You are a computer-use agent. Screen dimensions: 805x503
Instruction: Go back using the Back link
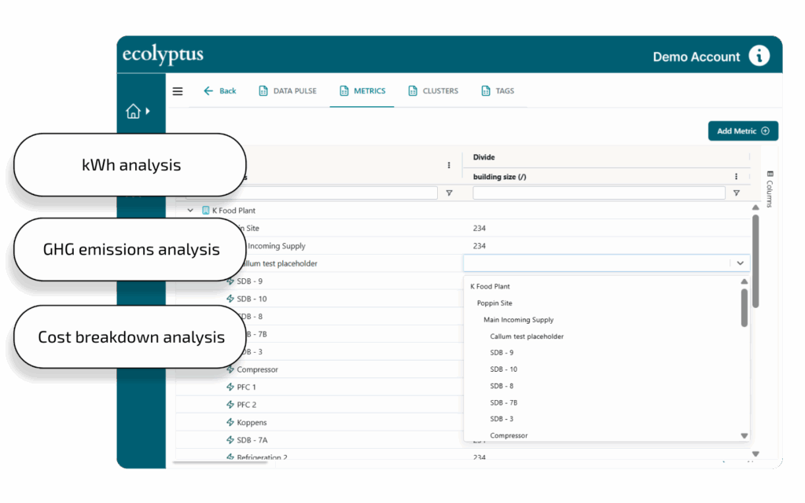(x=220, y=91)
